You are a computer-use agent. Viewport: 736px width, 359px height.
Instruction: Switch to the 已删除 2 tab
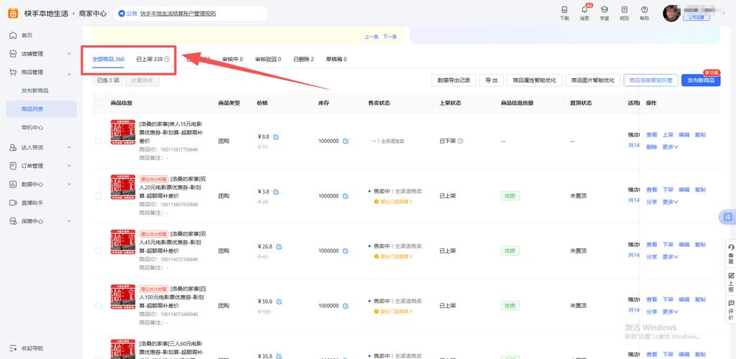[x=303, y=60]
